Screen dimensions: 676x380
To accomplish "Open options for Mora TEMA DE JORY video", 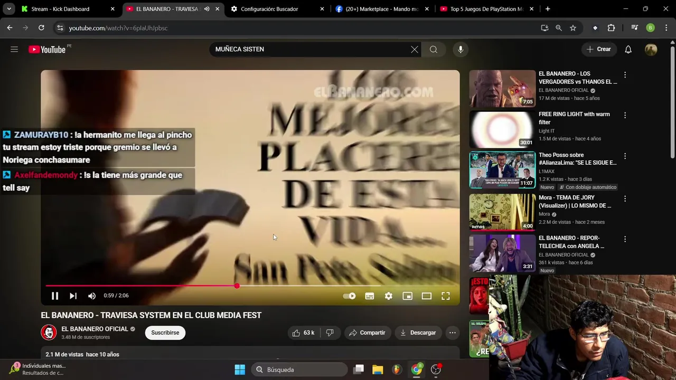I will [625, 198].
